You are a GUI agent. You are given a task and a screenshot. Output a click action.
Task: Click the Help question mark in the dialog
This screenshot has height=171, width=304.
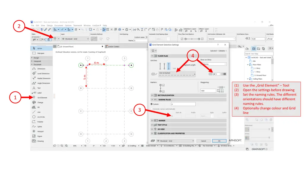tap(218, 45)
